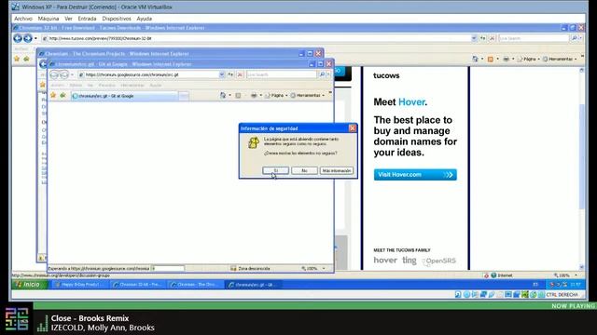Open VirtualBox Ayuda menu
Image resolution: width=597 pixels, height=335 pixels.
click(145, 19)
